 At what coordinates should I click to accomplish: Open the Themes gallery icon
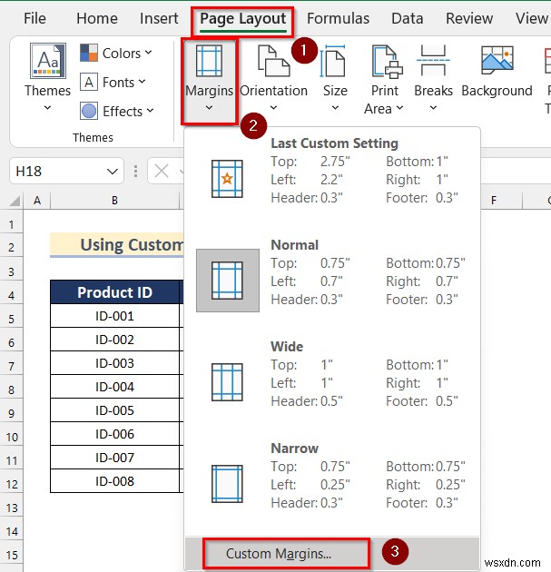tap(48, 61)
